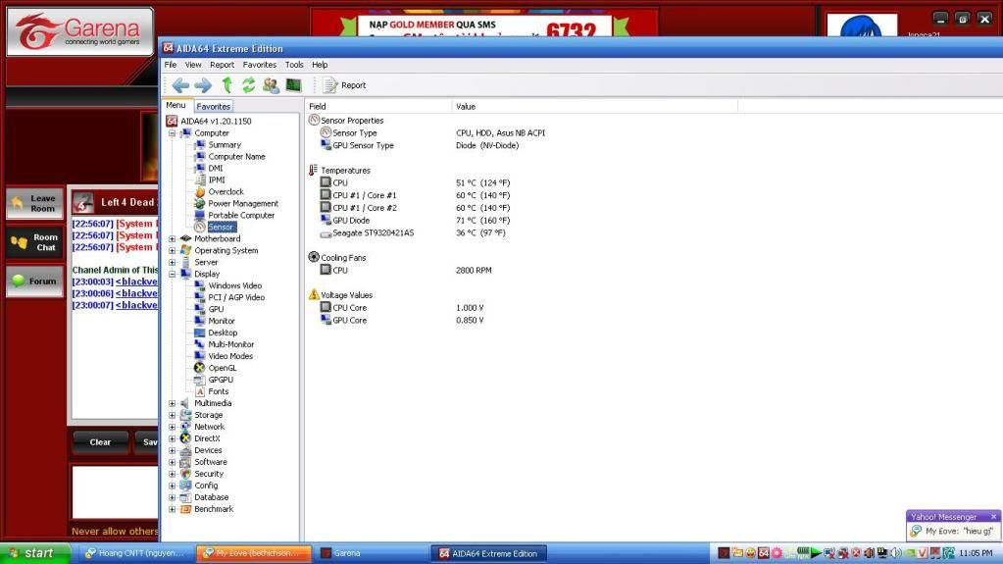Click the Forward arrow in AIDA64 toolbar
1003x564 pixels.
pyautogui.click(x=203, y=85)
